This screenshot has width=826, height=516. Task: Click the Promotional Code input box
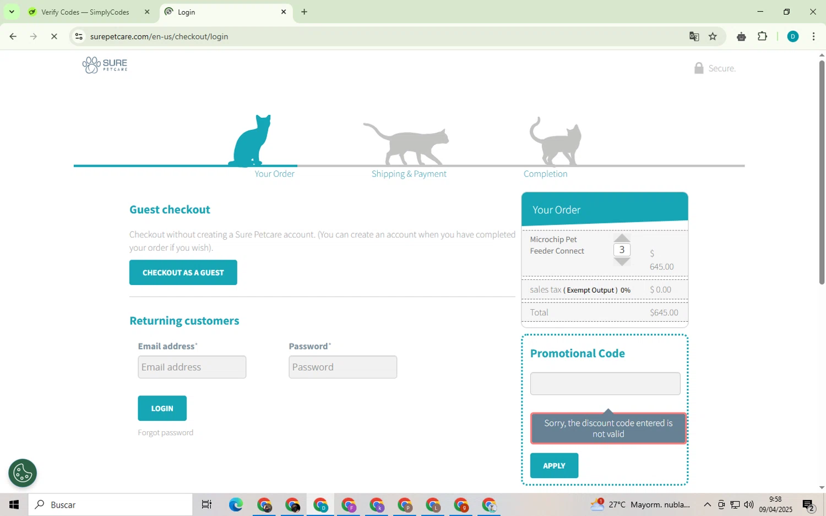point(605,383)
